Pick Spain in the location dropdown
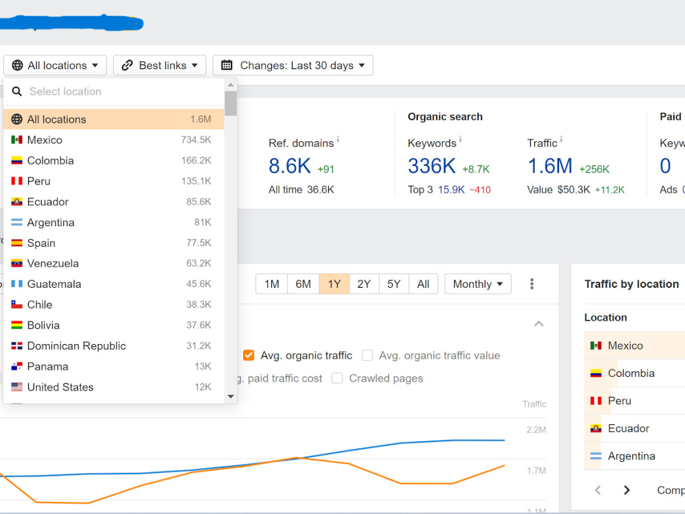This screenshot has height=514, width=685. tap(114, 243)
